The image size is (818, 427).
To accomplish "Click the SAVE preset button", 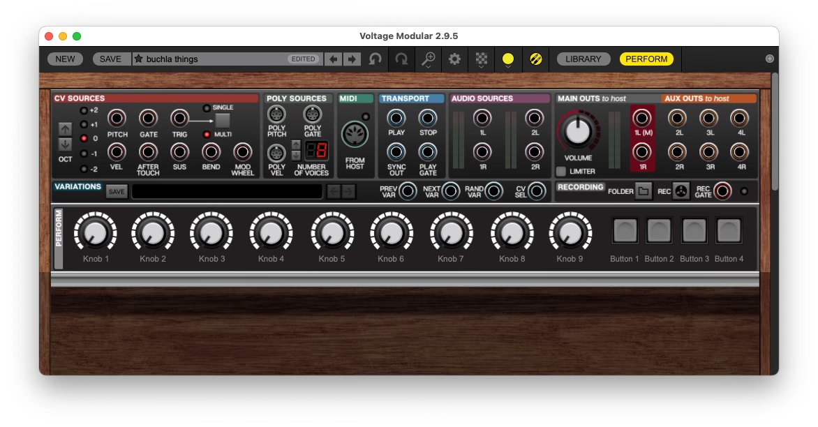I will 110,59.
